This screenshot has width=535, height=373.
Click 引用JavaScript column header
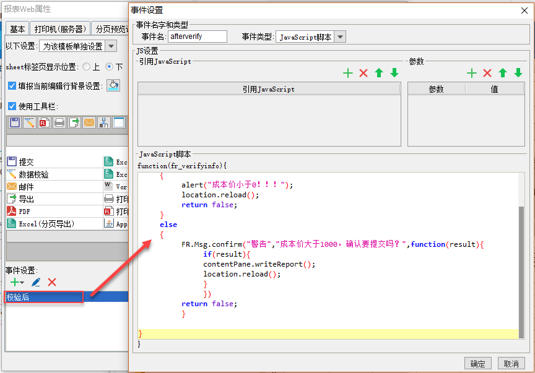269,89
